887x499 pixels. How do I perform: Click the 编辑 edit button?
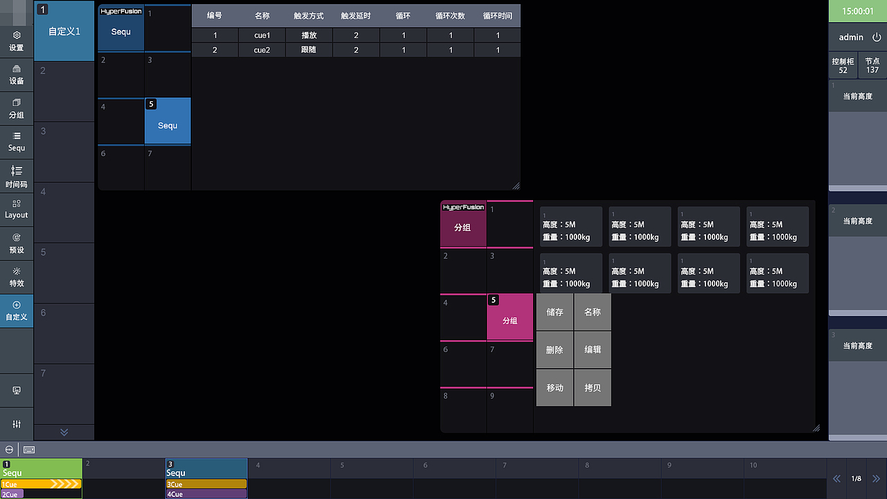(x=592, y=350)
